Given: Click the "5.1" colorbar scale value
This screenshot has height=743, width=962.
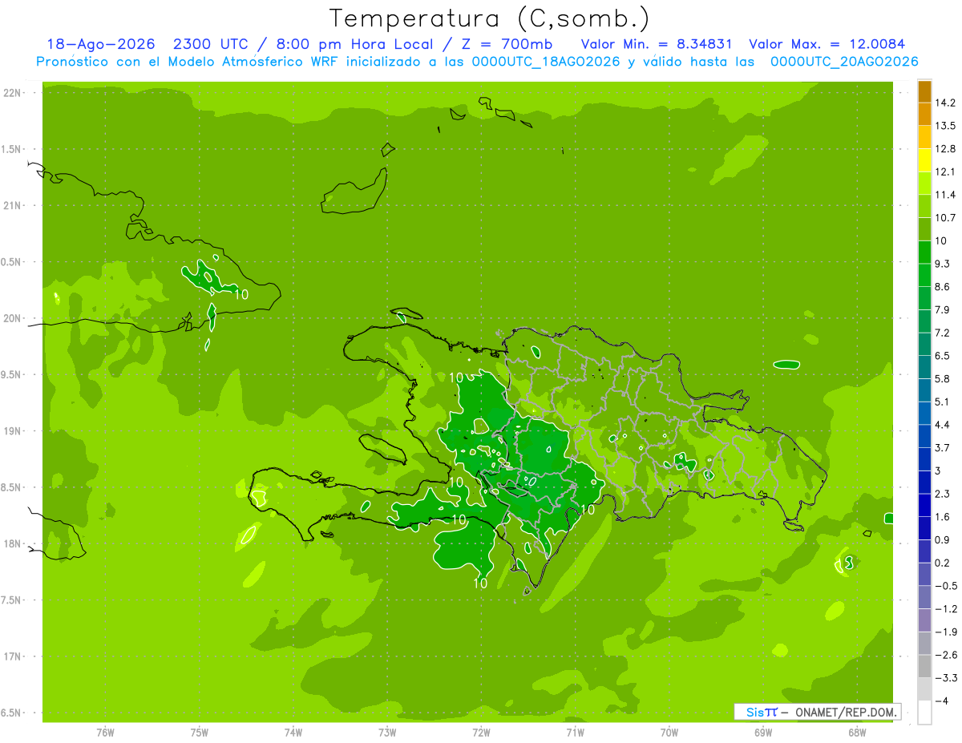Looking at the screenshot, I should 943,402.
